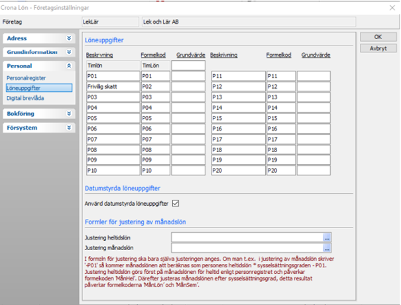Expand the Försystem section
This screenshot has height=305, width=401.
click(69, 128)
